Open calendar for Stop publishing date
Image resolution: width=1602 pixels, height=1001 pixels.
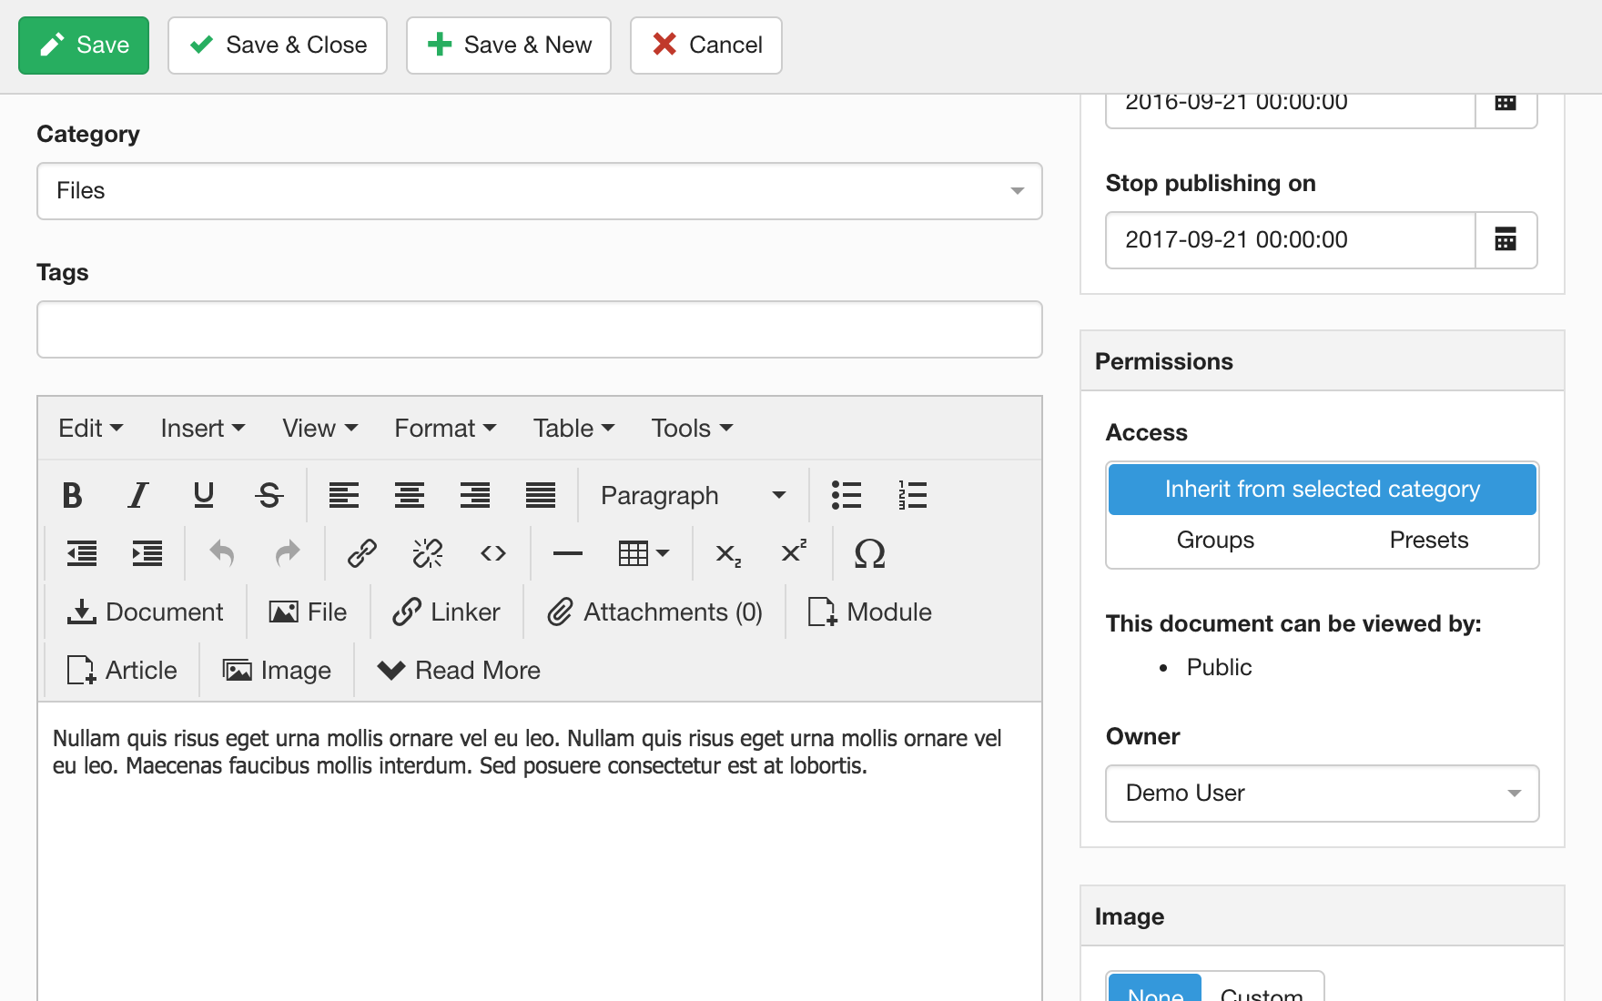click(x=1506, y=240)
